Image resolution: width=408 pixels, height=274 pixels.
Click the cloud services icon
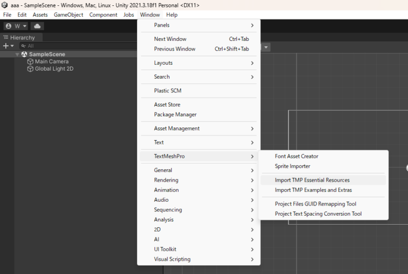pyautogui.click(x=37, y=26)
